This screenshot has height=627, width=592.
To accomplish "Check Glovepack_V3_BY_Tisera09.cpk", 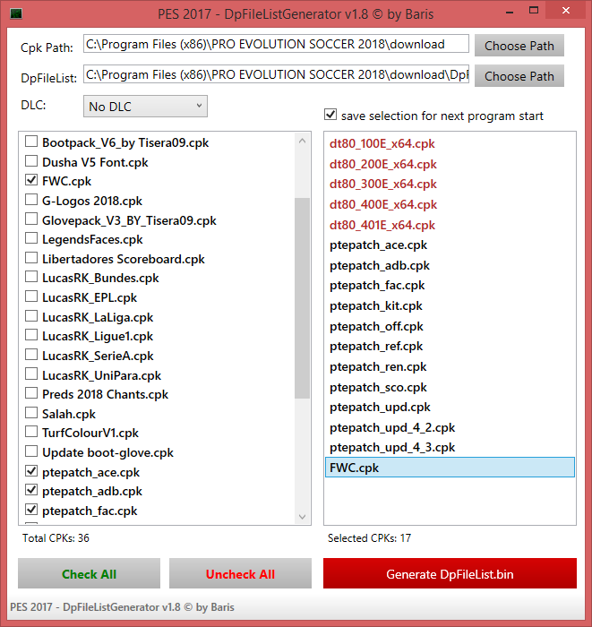I will click(x=31, y=219).
